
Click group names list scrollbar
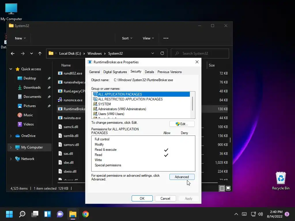192,104
